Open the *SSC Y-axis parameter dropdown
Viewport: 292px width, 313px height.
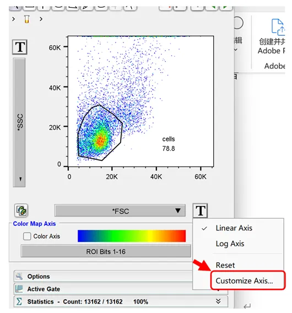click(19, 122)
